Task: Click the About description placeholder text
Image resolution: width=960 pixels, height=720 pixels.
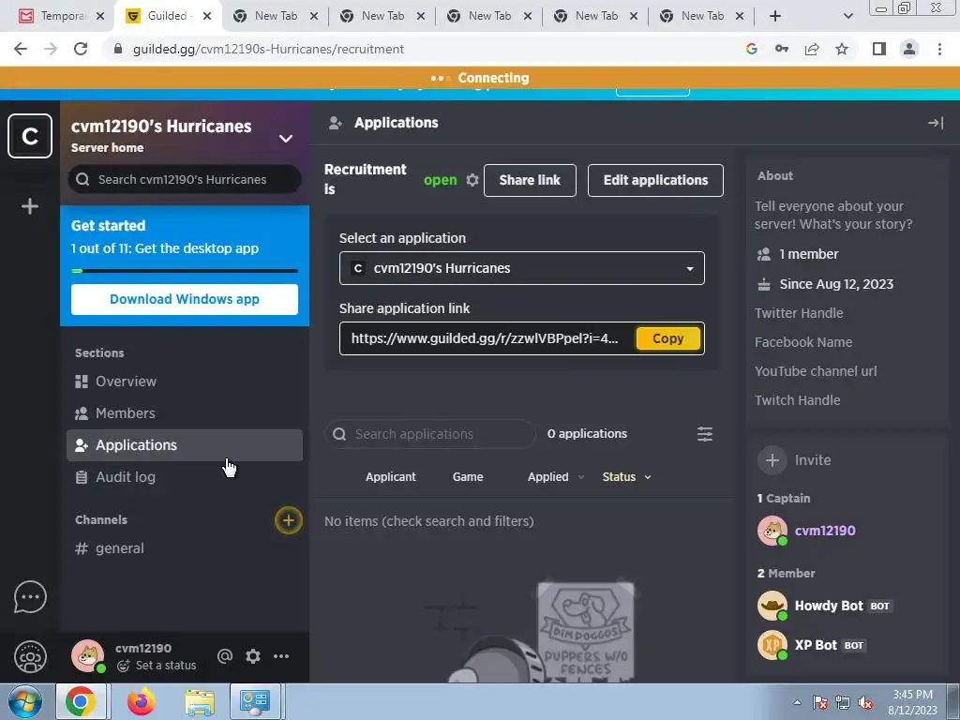Action: [x=833, y=215]
